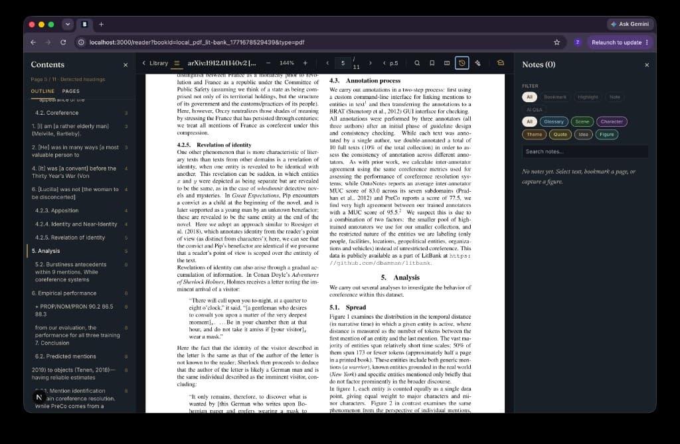Filter notes by Note type
680x444 pixels.
tap(614, 97)
